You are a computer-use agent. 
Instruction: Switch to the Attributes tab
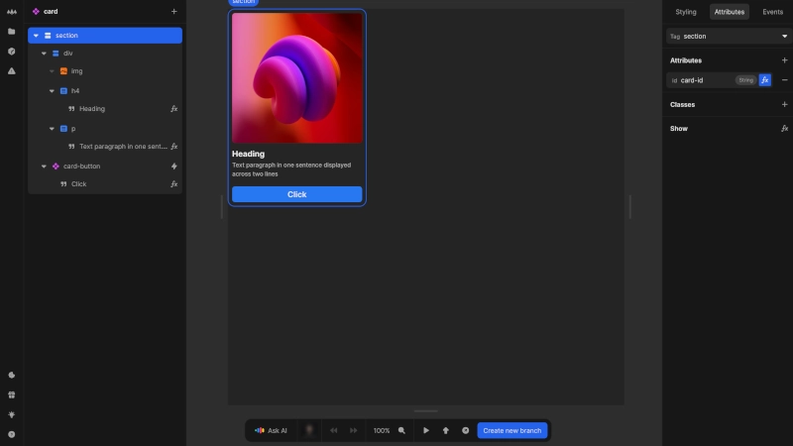[730, 12]
